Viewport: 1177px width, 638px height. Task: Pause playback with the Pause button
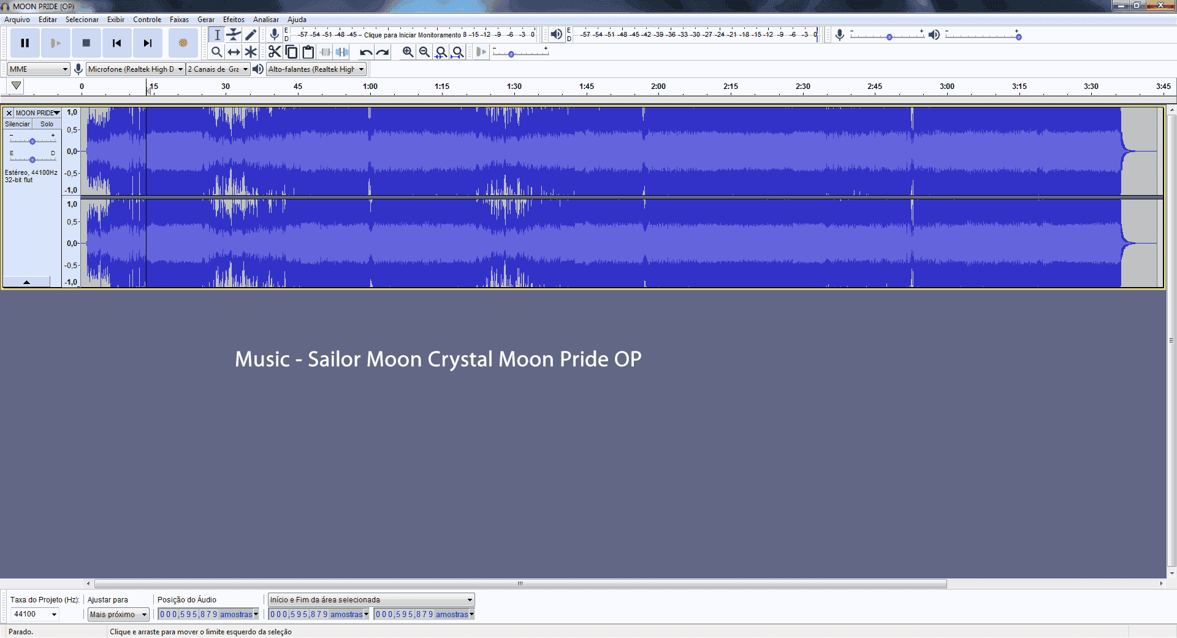click(25, 43)
